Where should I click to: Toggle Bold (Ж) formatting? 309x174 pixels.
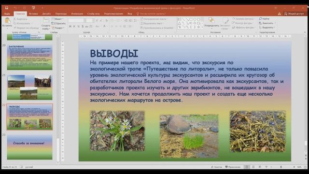click(70, 26)
